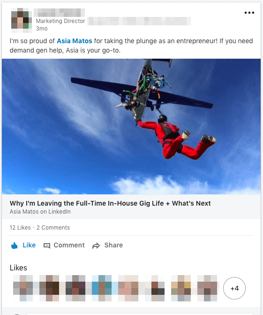Viewport: 263px width, 315px height.
Task: Toggle the Like button text
Action: coord(29,245)
